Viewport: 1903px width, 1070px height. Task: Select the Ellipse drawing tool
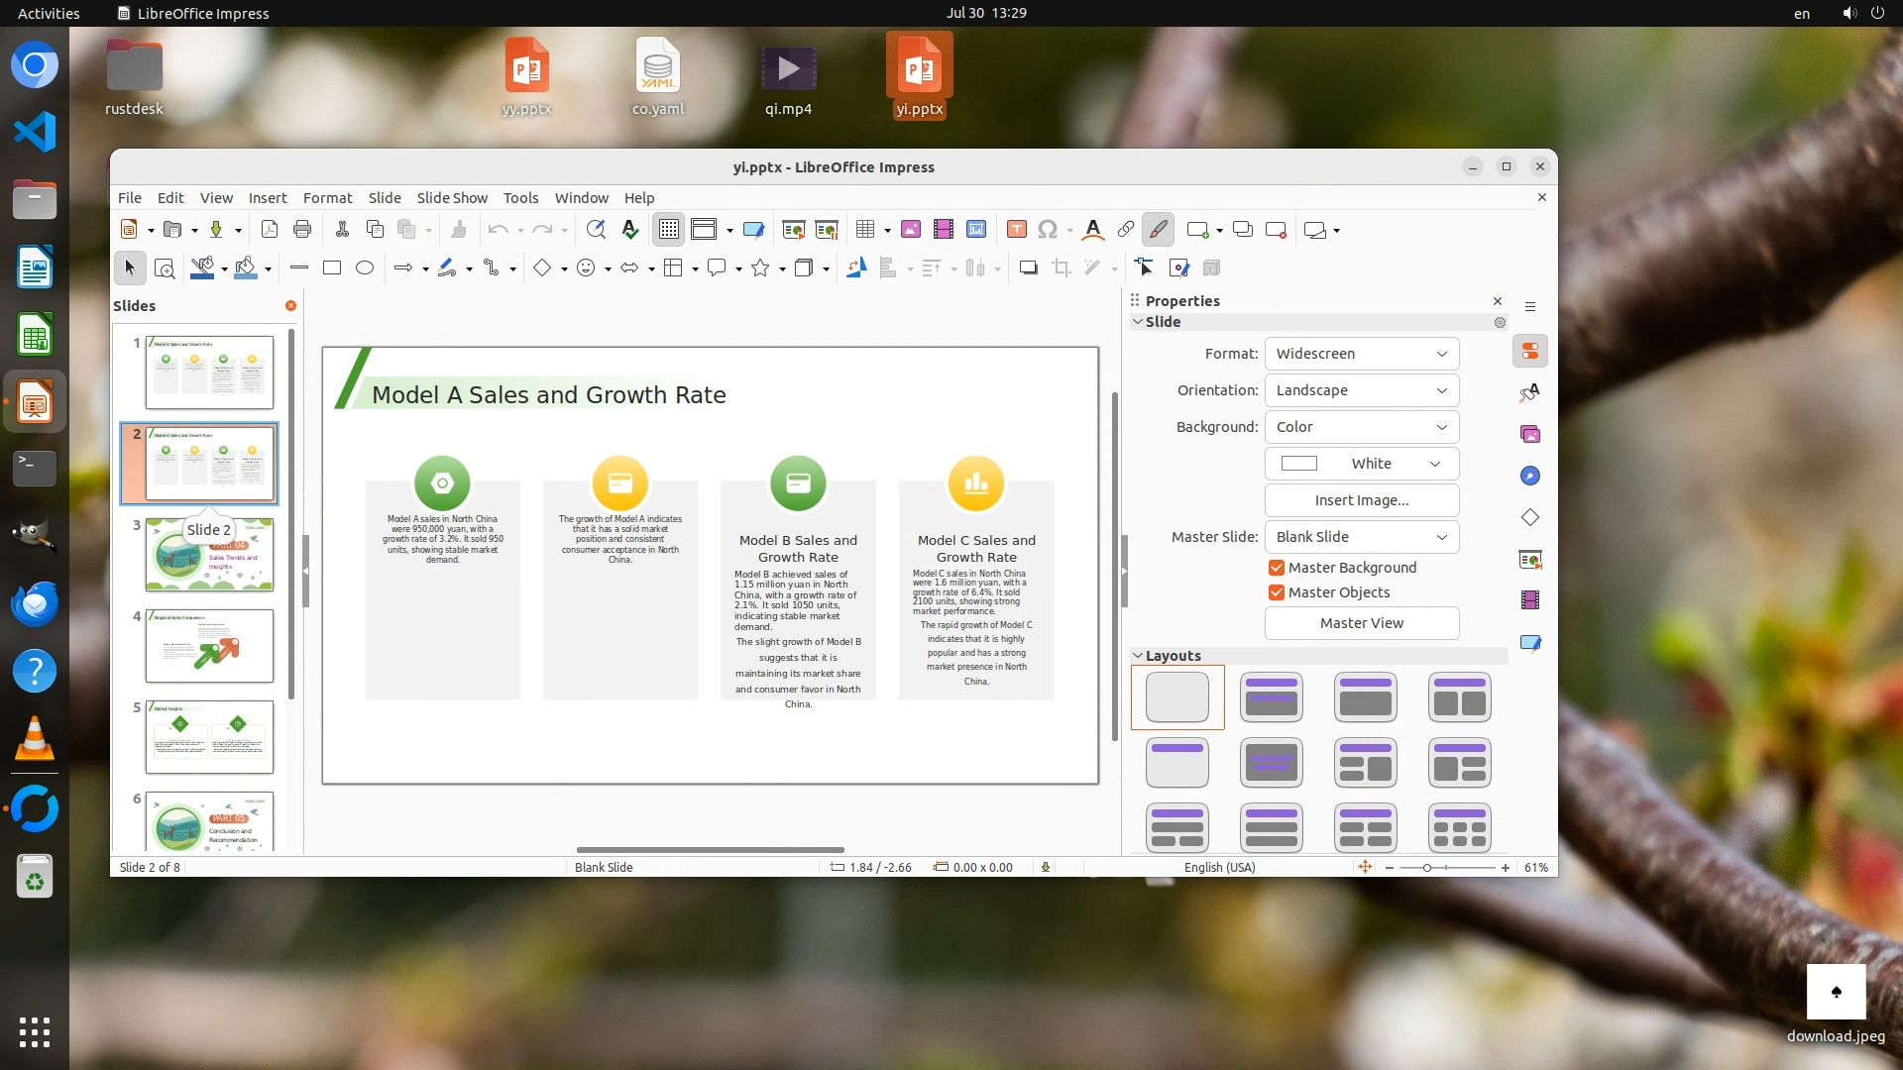[365, 267]
